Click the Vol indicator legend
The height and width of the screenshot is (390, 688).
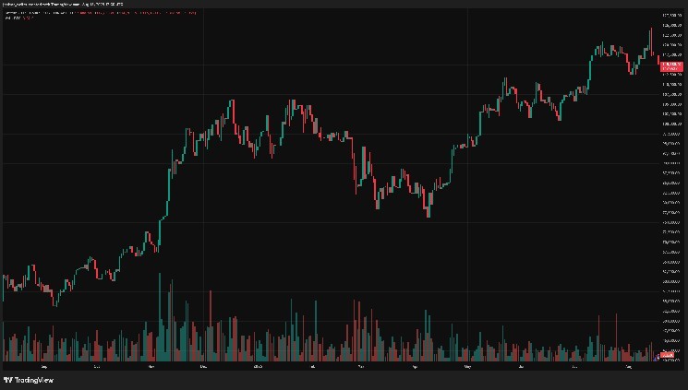[x=18, y=18]
